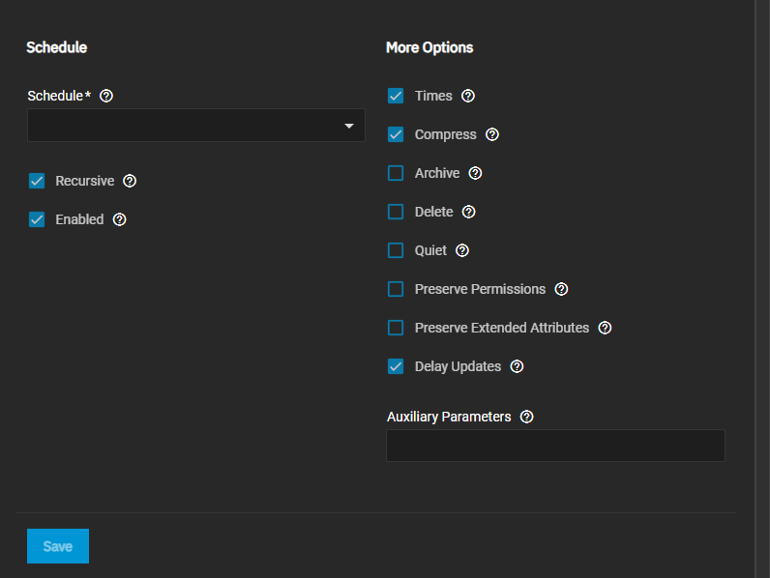Click help icon beside Enabled
This screenshot has height=578, width=770.
coord(119,219)
